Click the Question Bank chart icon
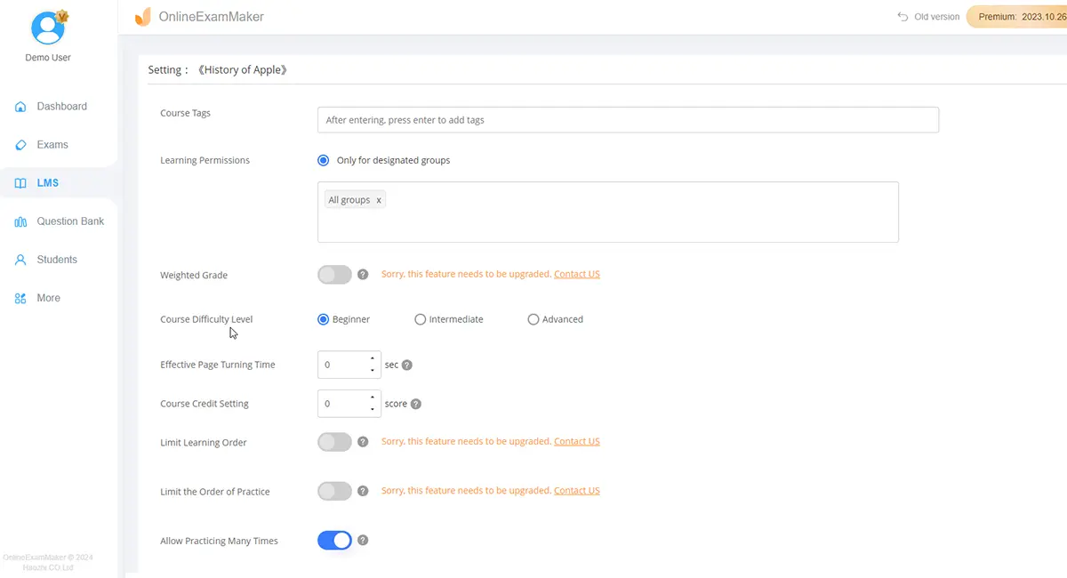The height and width of the screenshot is (578, 1067). coord(20,221)
